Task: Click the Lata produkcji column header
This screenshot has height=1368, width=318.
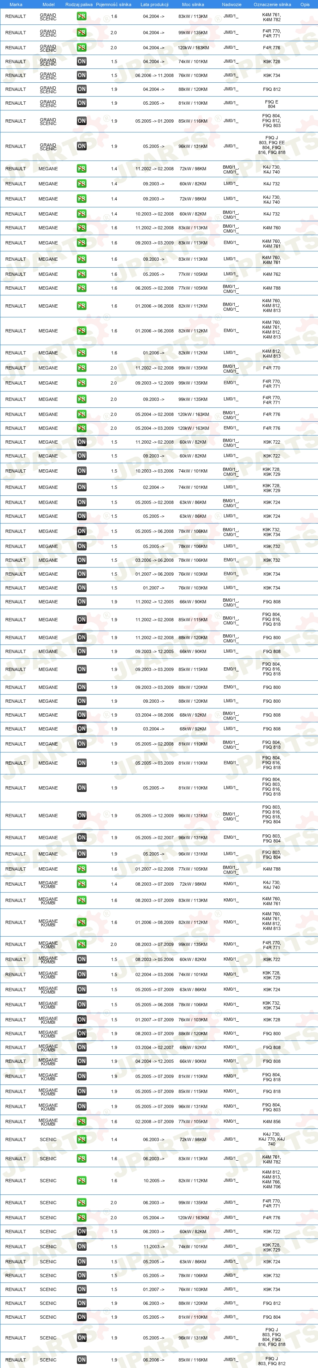Action: pos(154,4)
